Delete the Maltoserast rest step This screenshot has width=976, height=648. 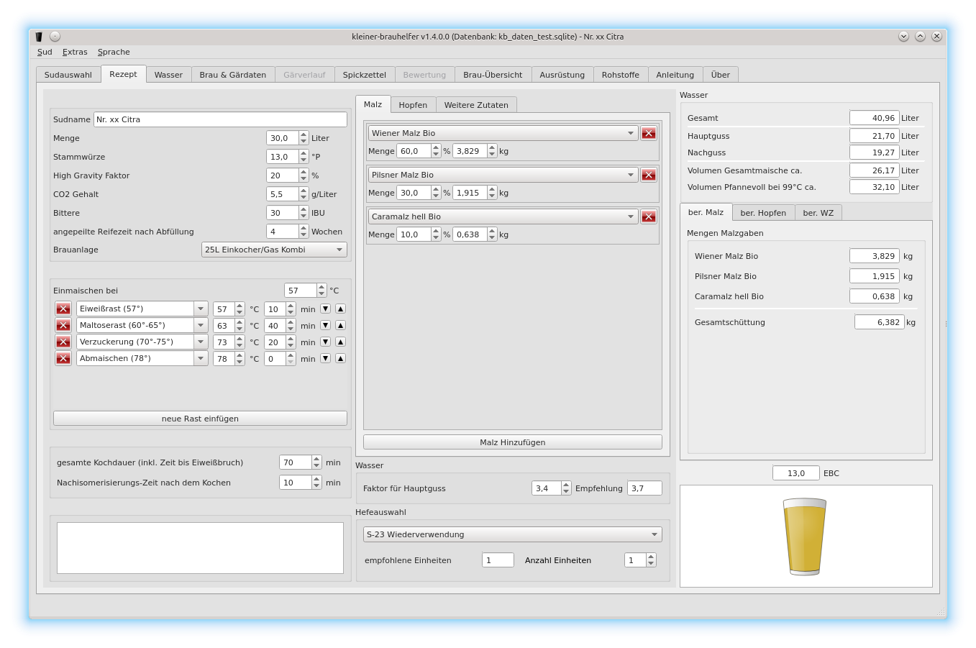(63, 325)
